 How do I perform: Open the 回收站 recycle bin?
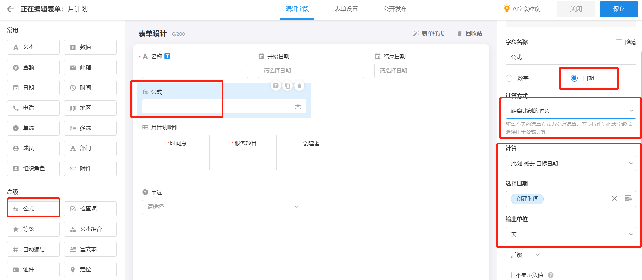(470, 34)
